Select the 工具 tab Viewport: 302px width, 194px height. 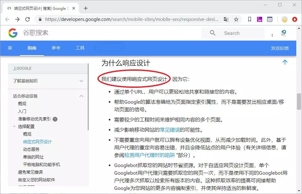pos(80,48)
